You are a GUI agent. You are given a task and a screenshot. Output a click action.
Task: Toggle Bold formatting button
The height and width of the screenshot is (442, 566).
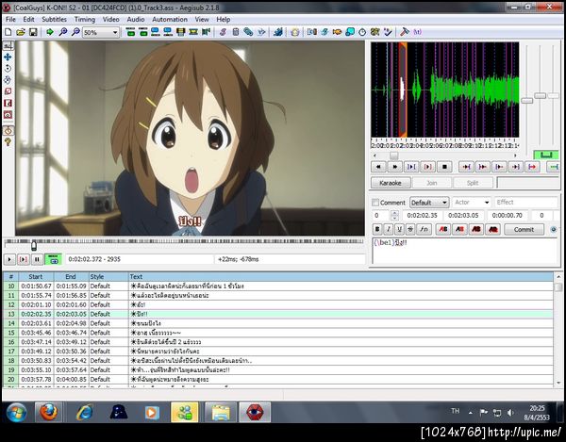point(377,229)
